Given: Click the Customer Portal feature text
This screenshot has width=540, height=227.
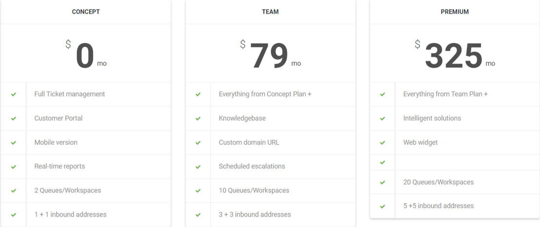Looking at the screenshot, I should coord(58,118).
